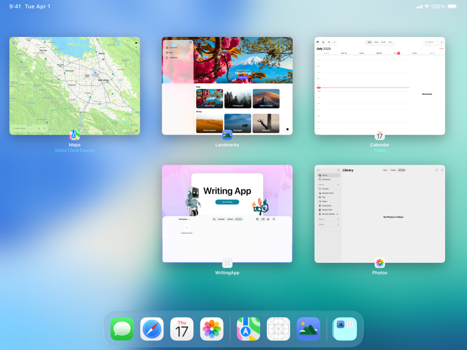
Task: Switch Calendar to Week view
Action: tap(376, 42)
